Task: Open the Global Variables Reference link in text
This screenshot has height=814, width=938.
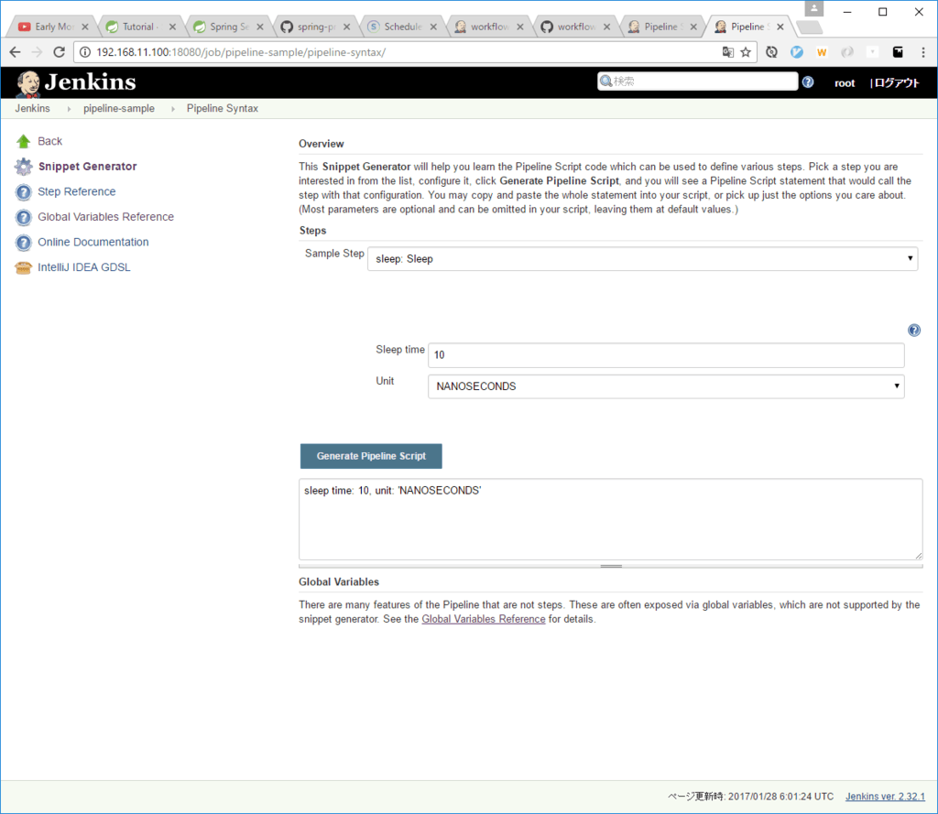Action: click(x=483, y=619)
